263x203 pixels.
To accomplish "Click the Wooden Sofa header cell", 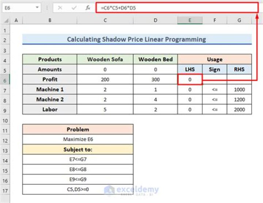I will pos(105,59).
